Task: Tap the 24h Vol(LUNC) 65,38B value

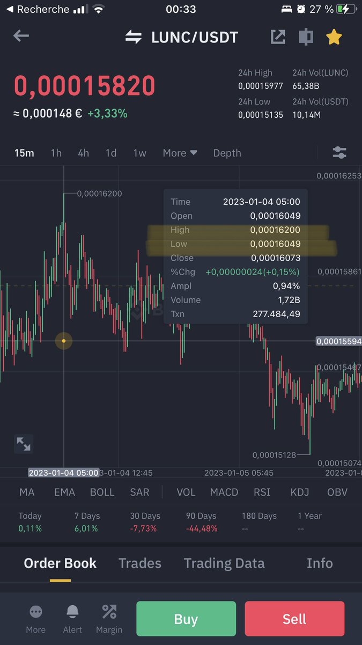Action: [x=306, y=85]
